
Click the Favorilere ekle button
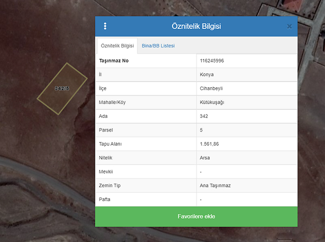[196, 217]
